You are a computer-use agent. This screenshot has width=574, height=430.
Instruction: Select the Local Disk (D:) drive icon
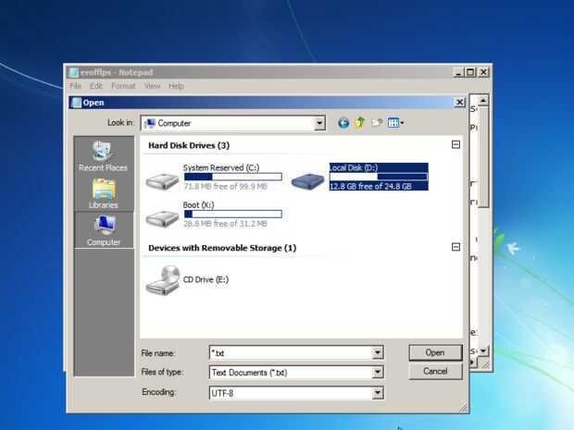pyautogui.click(x=308, y=180)
